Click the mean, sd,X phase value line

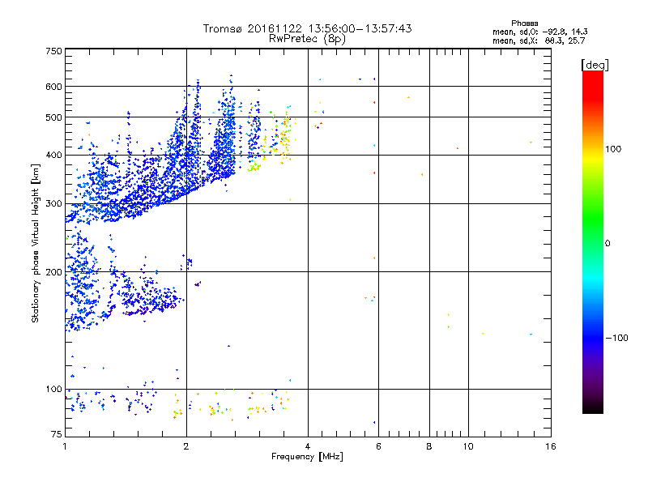click(x=539, y=40)
